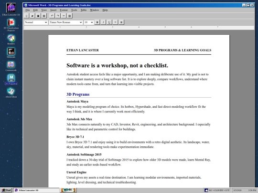The image size is (258, 193).
Task: Open the File menu
Action: 28,10
